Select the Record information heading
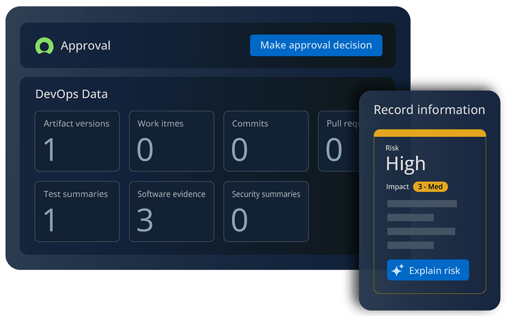Viewport: 506px width, 316px height. 429,110
